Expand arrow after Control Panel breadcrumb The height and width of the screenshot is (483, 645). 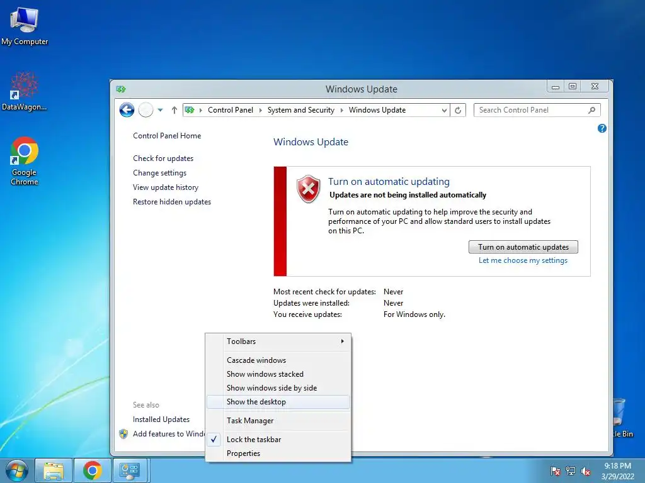(x=260, y=110)
